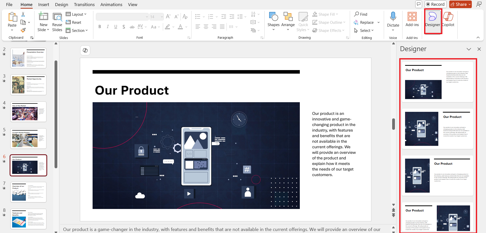486x233 pixels.
Task: Click the slide editor vertical scrollbar thumb
Action: point(393,124)
